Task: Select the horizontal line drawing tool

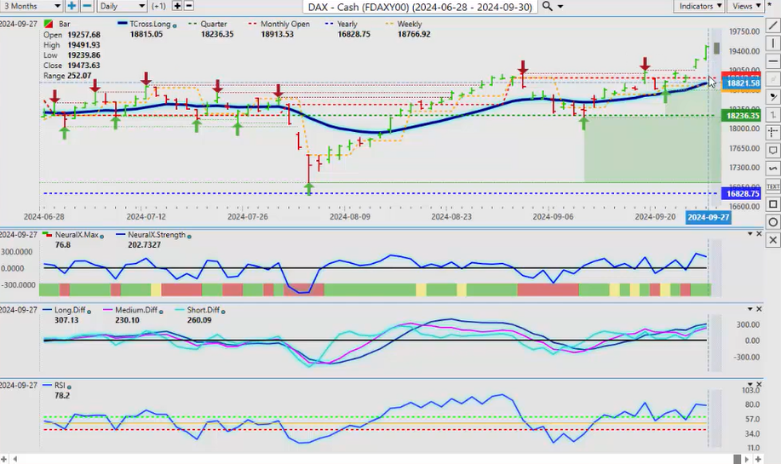Action: (773, 61)
